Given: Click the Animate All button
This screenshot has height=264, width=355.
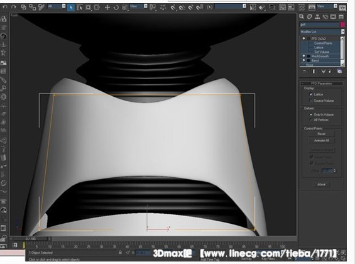Looking at the screenshot, I should coord(322,141).
